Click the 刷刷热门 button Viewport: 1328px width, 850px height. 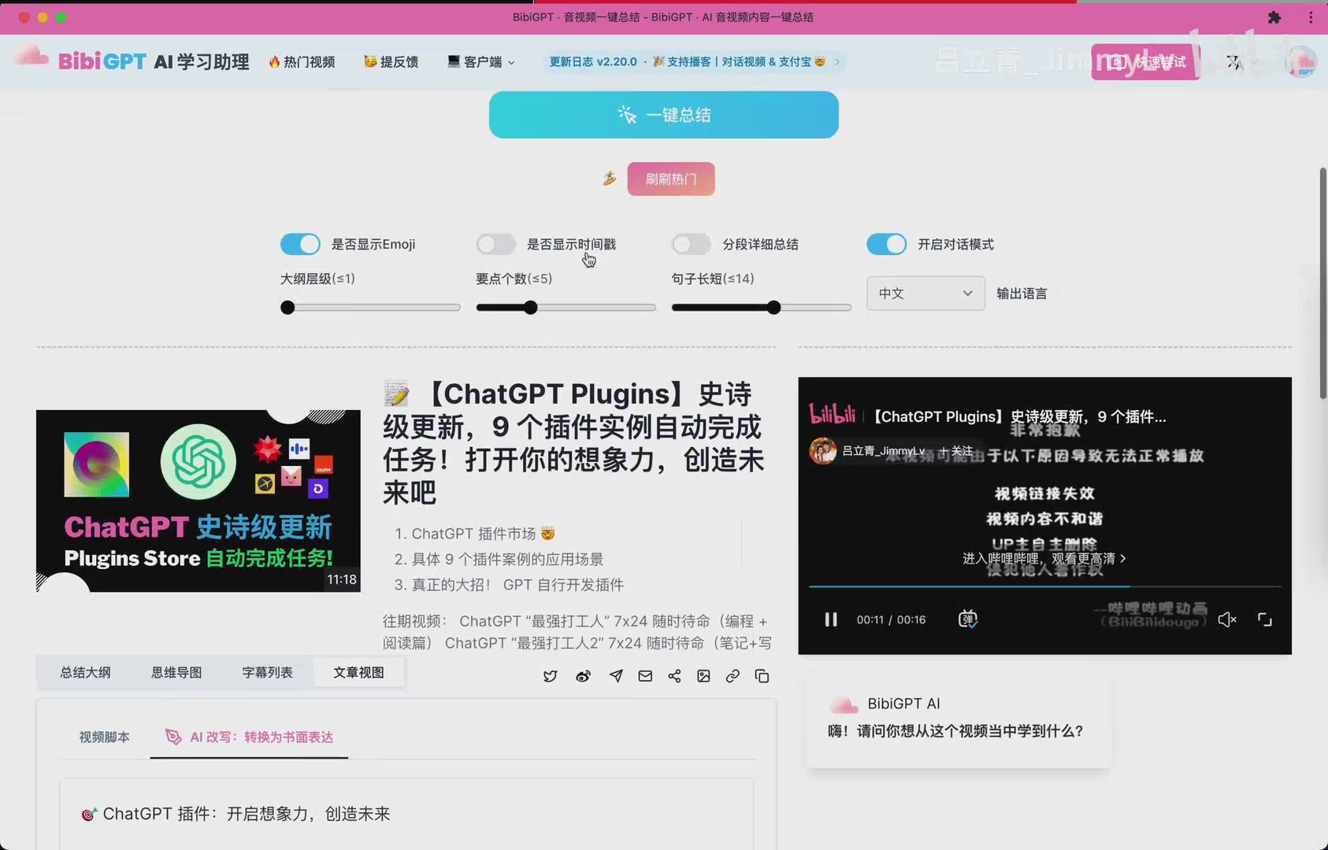point(671,179)
